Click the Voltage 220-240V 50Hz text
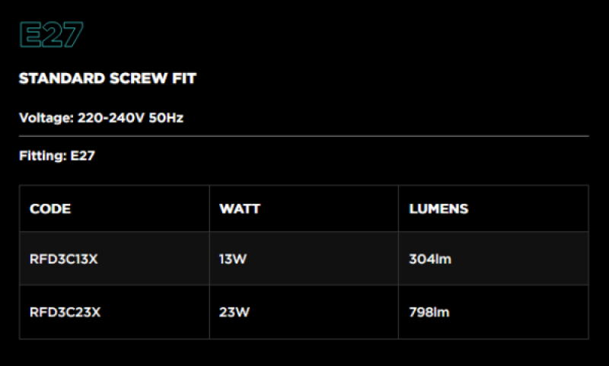609x366 pixels. pos(101,118)
